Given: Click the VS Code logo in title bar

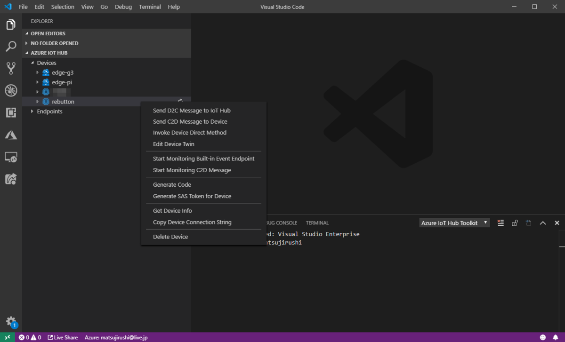Looking at the screenshot, I should tap(8, 7).
